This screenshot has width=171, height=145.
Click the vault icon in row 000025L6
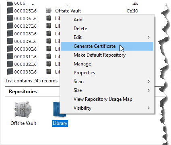(x=49, y=10)
